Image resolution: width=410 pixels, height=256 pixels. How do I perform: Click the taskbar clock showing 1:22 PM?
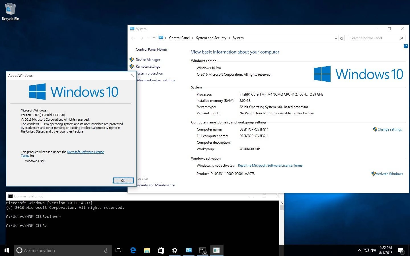386,250
